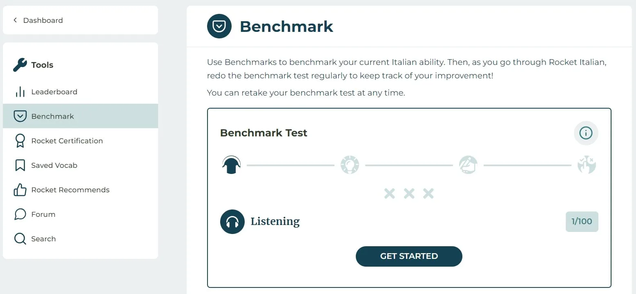636x294 pixels.
Task: Click the Saved Vocab bookmark icon
Action: pyautogui.click(x=20, y=165)
